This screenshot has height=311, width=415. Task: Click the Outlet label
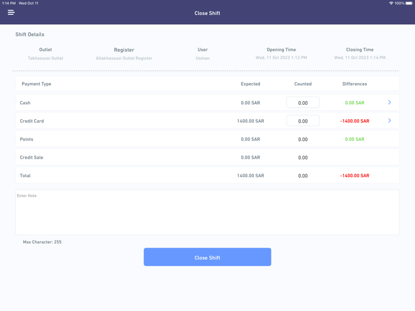coord(46,50)
